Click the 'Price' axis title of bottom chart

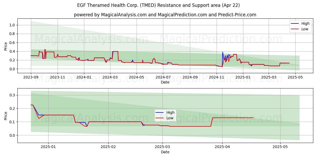(6, 116)
